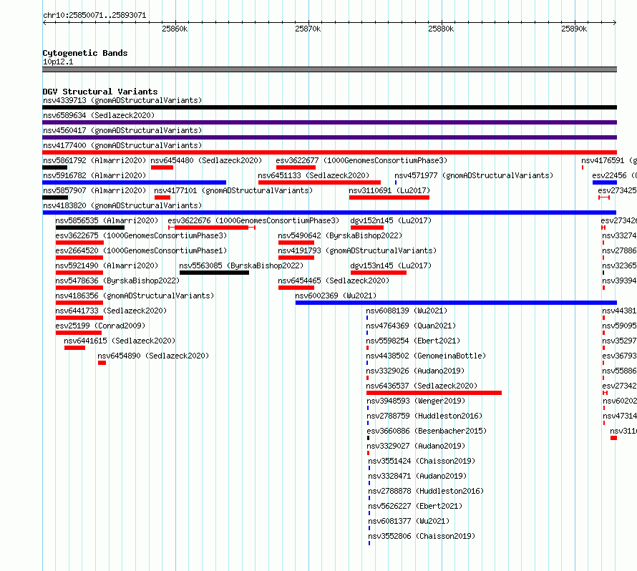Screen dimensions: 637x571
Task: Open the nsv4560417 variant label
Action: click(x=122, y=130)
